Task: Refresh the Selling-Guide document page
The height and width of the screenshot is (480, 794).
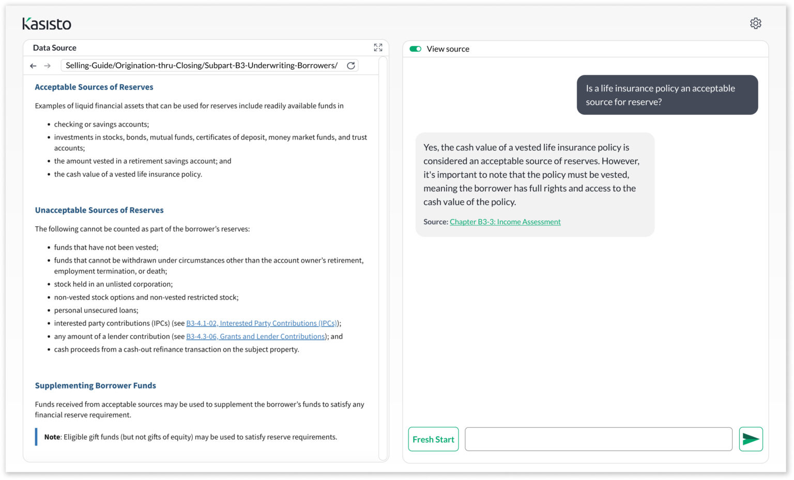Action: tap(350, 66)
